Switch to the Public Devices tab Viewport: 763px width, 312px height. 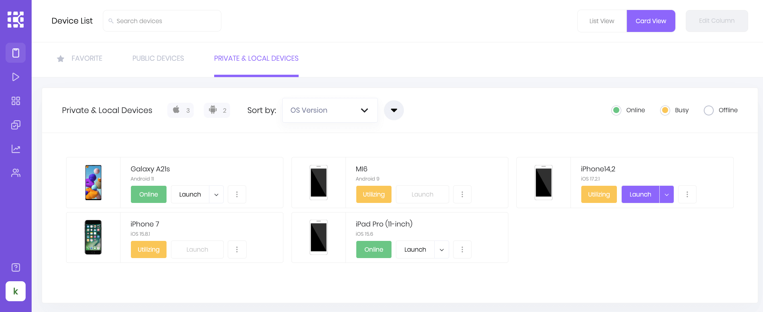tap(158, 59)
